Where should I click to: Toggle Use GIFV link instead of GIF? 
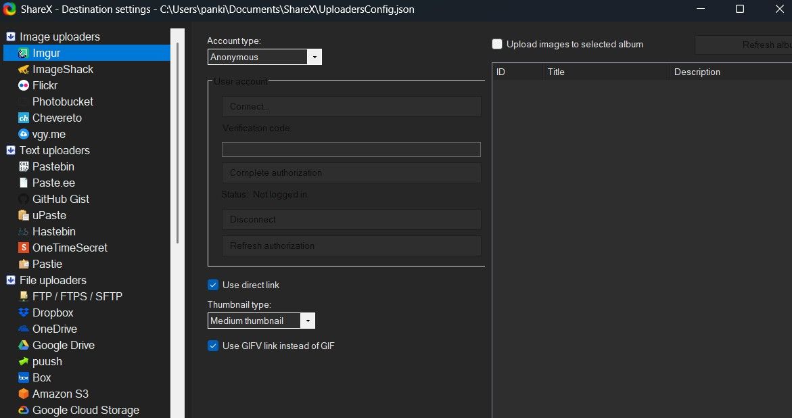tap(213, 346)
